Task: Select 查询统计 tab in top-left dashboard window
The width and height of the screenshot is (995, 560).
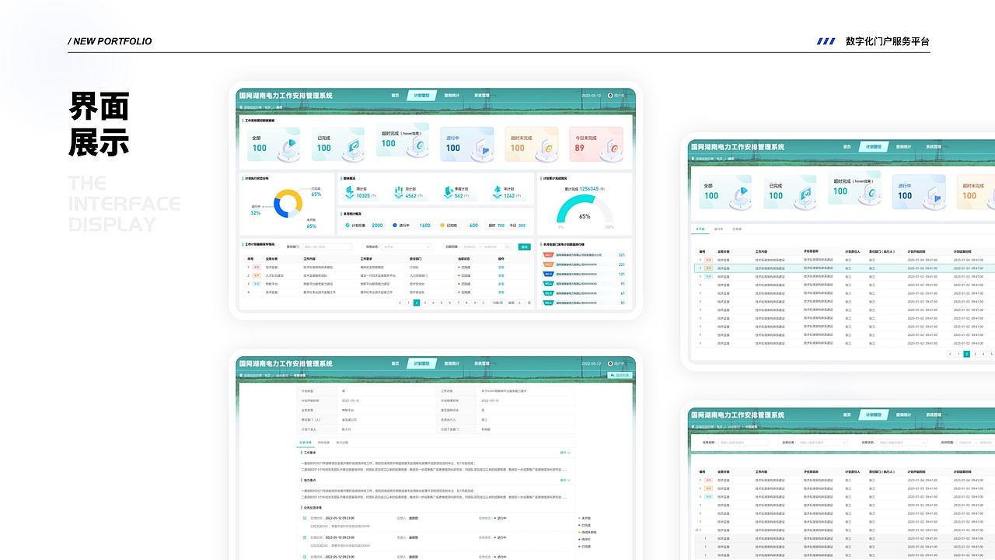Action: (452, 96)
